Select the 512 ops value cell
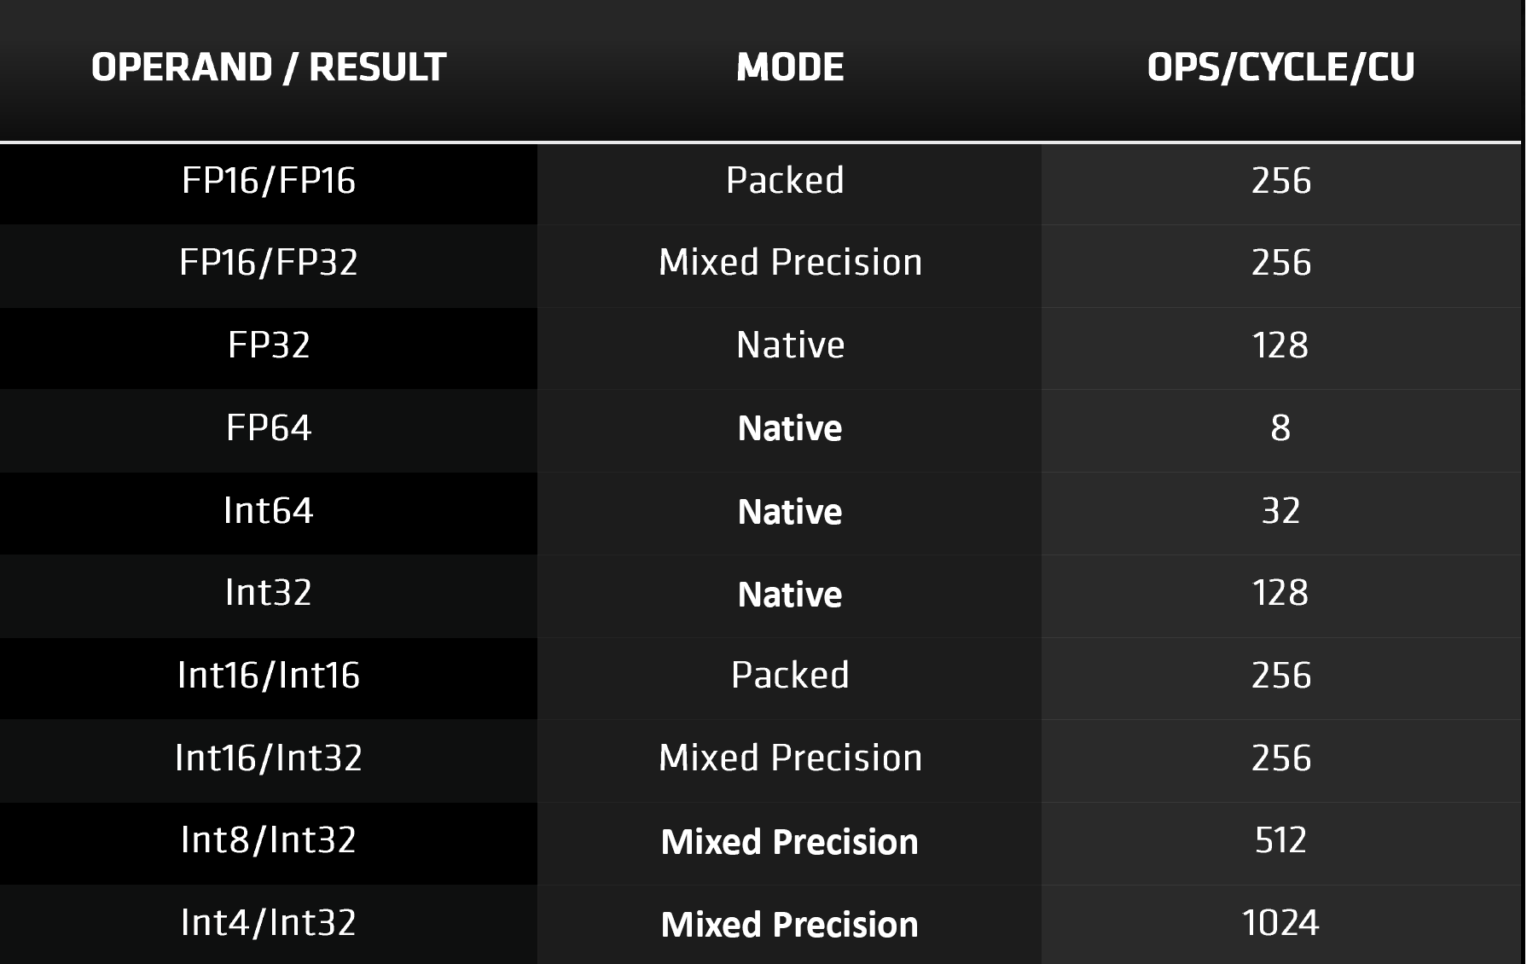The image size is (1527, 964). point(1280,840)
